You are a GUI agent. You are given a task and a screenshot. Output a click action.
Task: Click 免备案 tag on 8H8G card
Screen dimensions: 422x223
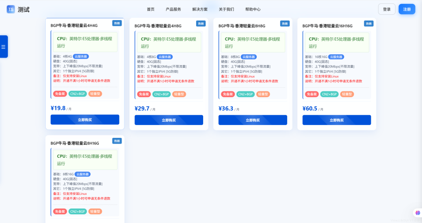pyautogui.click(x=228, y=94)
